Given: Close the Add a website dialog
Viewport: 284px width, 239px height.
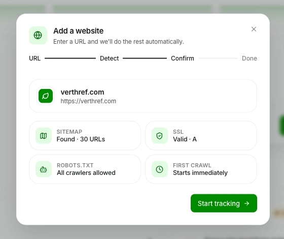Looking at the screenshot, I should (x=254, y=29).
